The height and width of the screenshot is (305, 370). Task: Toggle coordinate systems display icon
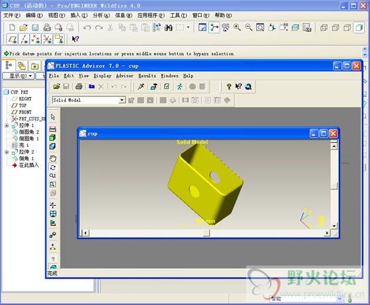47,39
